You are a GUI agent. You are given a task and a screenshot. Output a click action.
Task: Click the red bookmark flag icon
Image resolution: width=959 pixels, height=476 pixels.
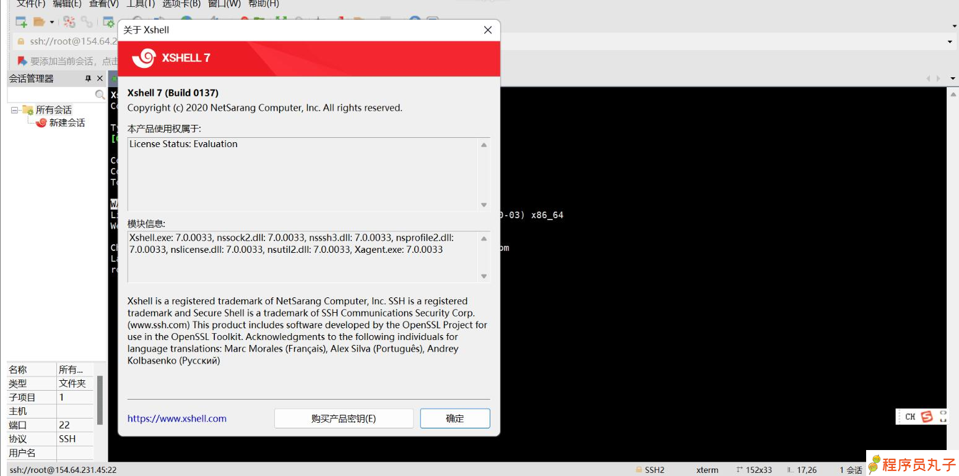tap(22, 61)
